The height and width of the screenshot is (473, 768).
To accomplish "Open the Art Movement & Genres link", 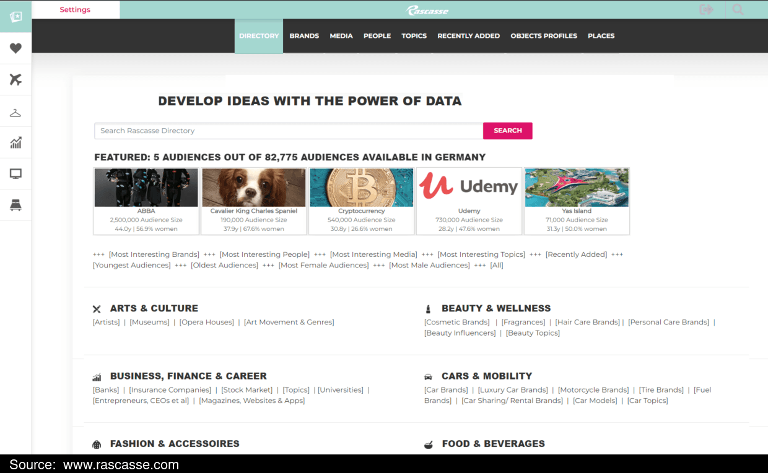I will tap(289, 322).
